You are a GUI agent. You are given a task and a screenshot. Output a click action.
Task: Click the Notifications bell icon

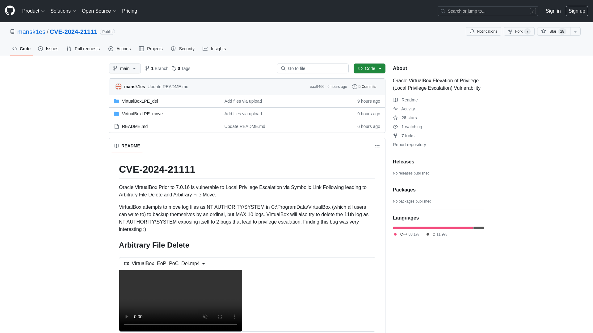(473, 31)
